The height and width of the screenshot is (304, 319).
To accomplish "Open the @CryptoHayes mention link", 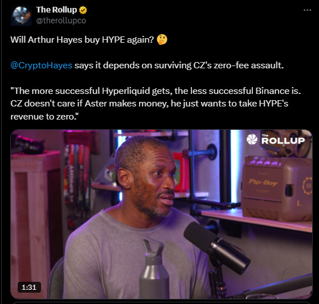I will point(41,65).
